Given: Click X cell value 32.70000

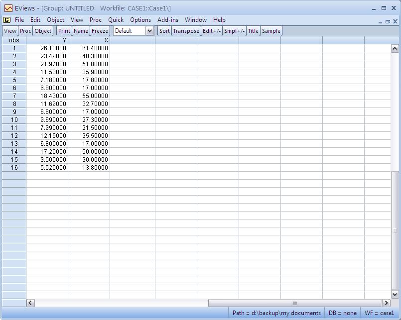Looking at the screenshot, I should pyautogui.click(x=89, y=104).
